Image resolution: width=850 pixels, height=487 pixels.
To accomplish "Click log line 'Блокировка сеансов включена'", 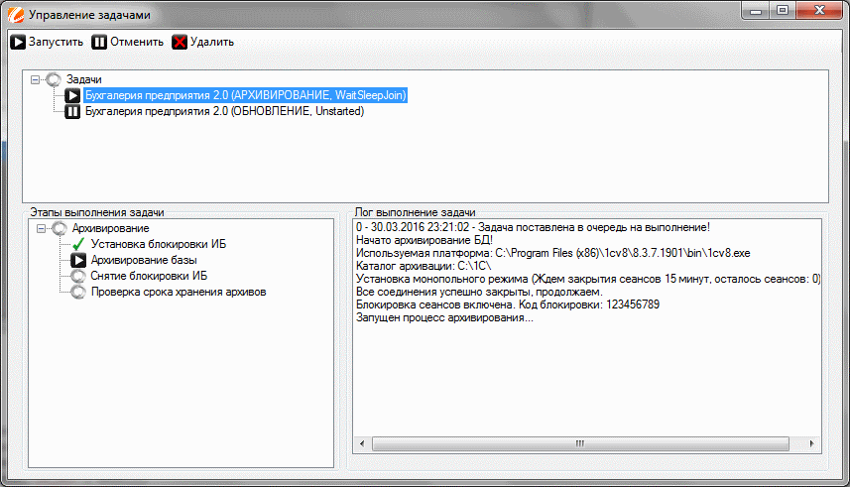I will click(x=508, y=304).
